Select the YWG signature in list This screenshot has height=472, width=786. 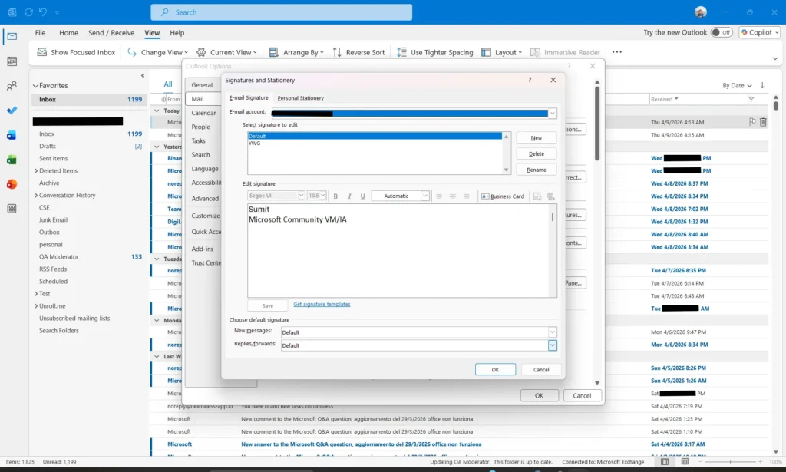coord(255,144)
